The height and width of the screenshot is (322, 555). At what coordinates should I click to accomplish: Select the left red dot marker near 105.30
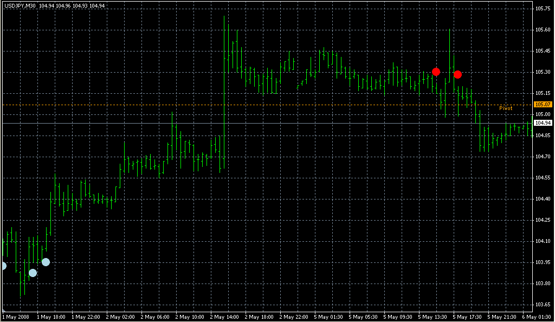(436, 72)
